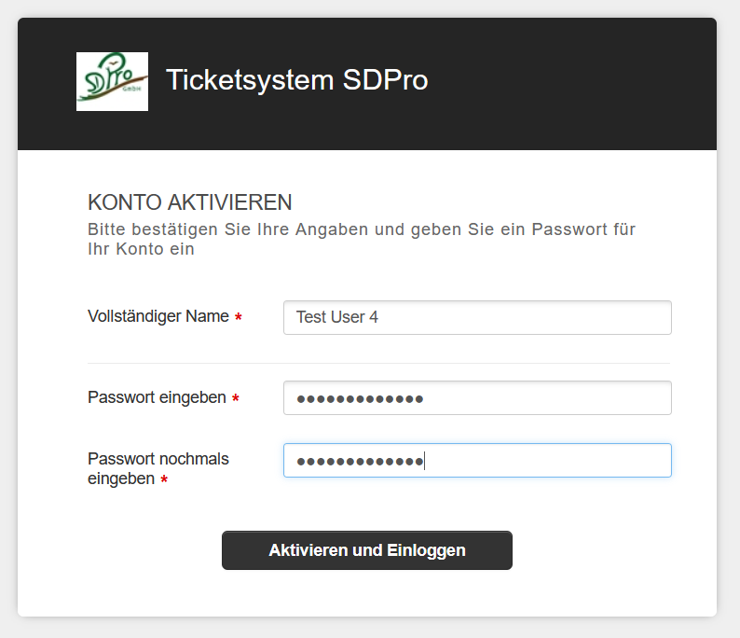Click the Ticketsystem SDPro header title
The height and width of the screenshot is (638, 740).
[x=296, y=80]
